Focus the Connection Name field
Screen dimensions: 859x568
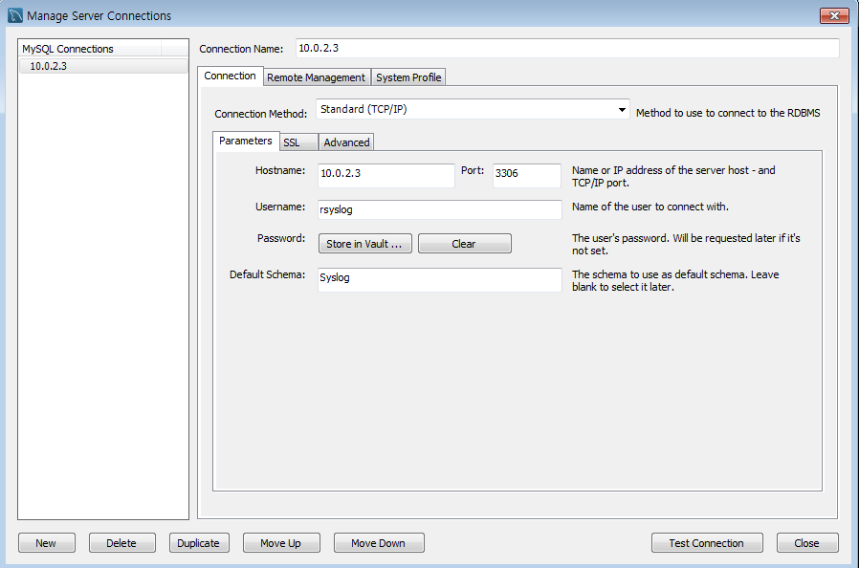(x=567, y=48)
